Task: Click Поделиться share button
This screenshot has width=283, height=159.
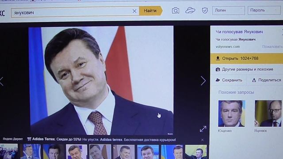Action: 270,80
